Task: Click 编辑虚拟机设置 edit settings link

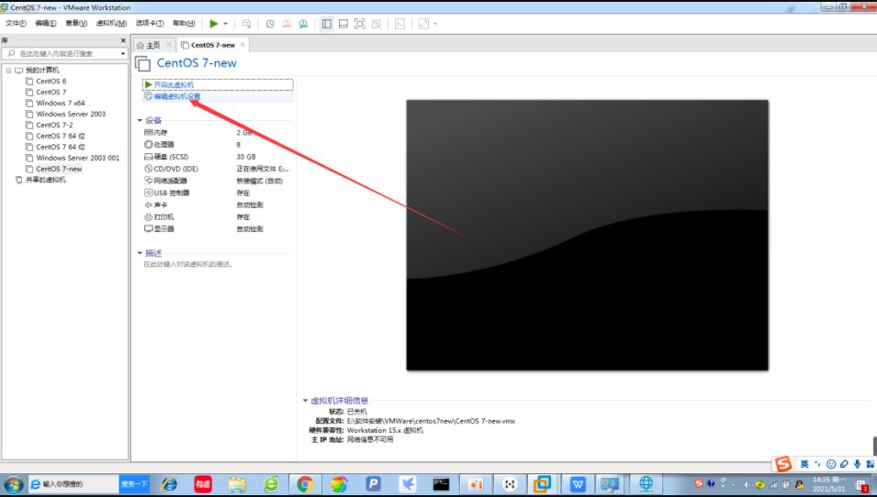Action: coord(176,96)
